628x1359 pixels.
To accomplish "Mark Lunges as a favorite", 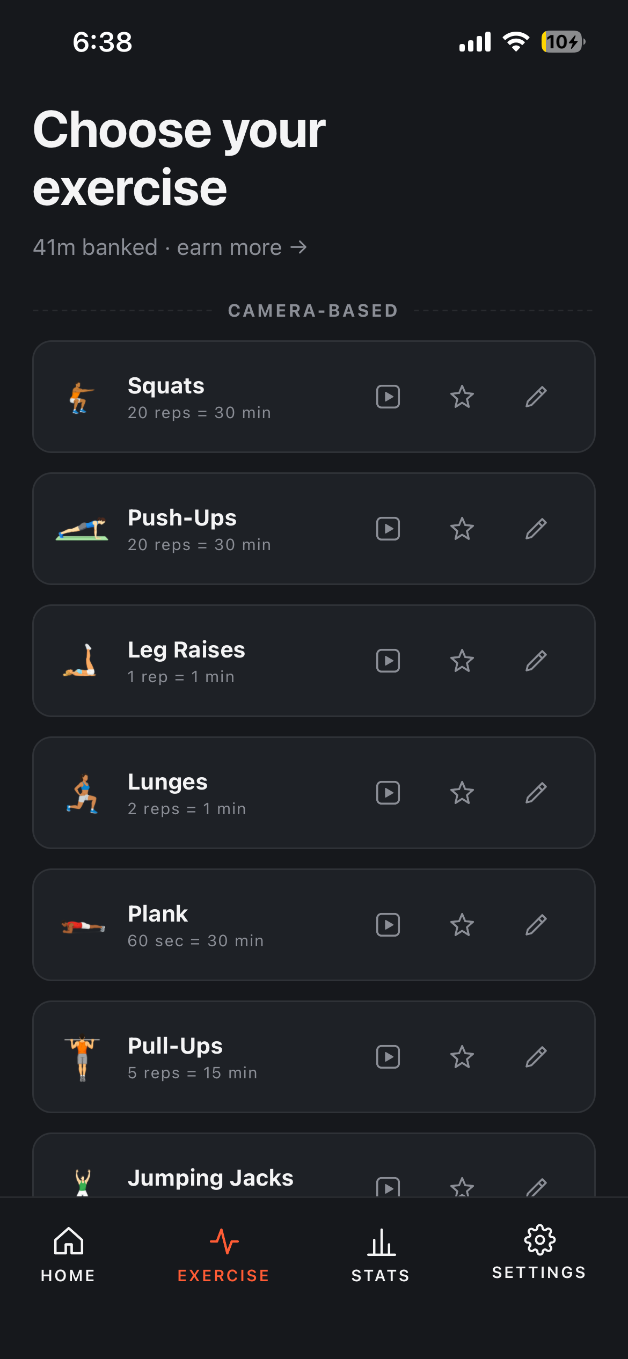I will coord(462,793).
